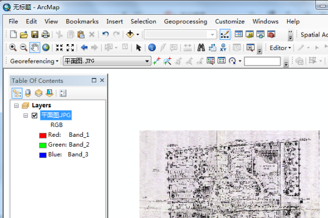The height and width of the screenshot is (218, 328).
Task: Select the Zoom In tool
Action: [x=13, y=47]
